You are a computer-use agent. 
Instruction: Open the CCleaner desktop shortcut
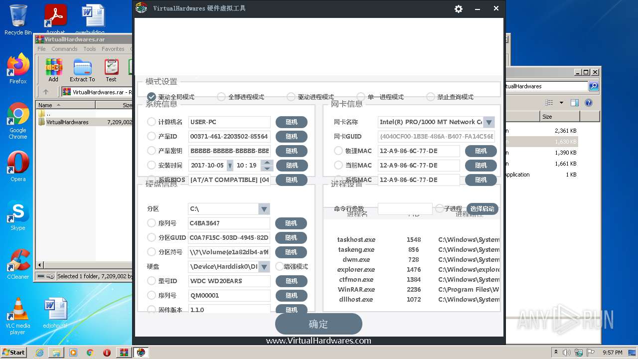click(x=18, y=264)
